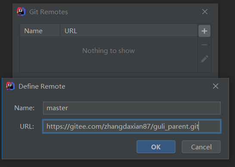Click the remove remote minus icon
Screen dimensions: 235x167
click(204, 45)
